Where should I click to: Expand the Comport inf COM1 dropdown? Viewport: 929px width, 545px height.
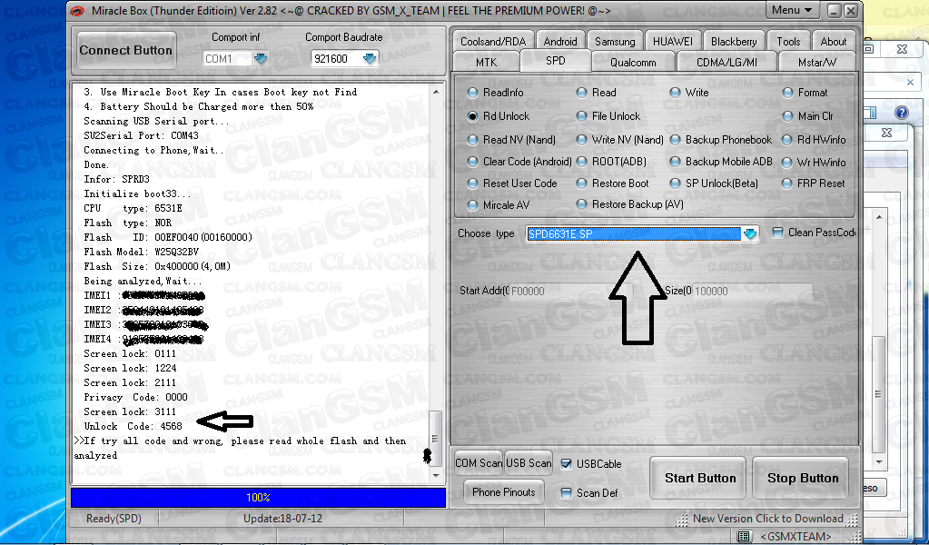260,59
